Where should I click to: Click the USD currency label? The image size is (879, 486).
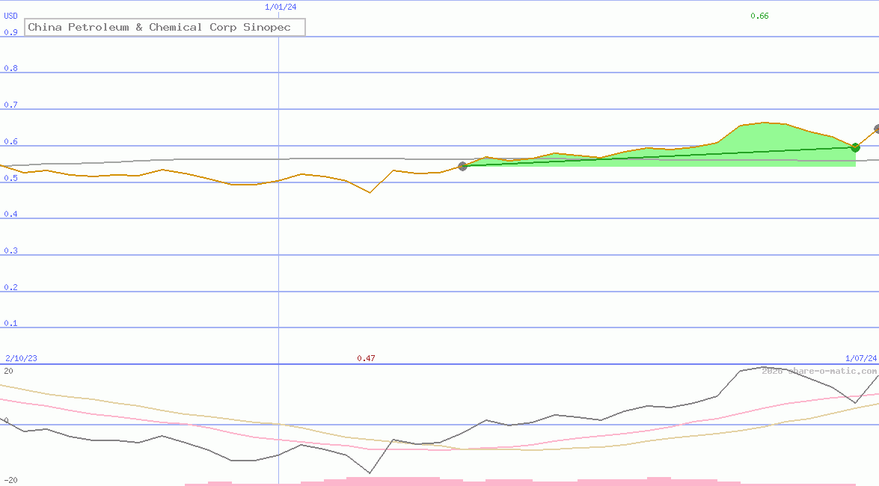pyautogui.click(x=10, y=16)
